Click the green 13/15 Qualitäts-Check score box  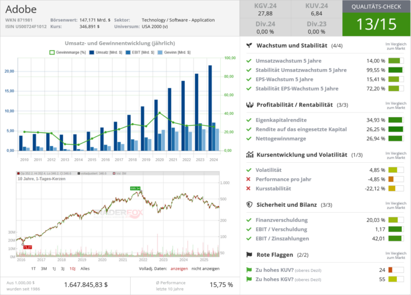point(376,25)
